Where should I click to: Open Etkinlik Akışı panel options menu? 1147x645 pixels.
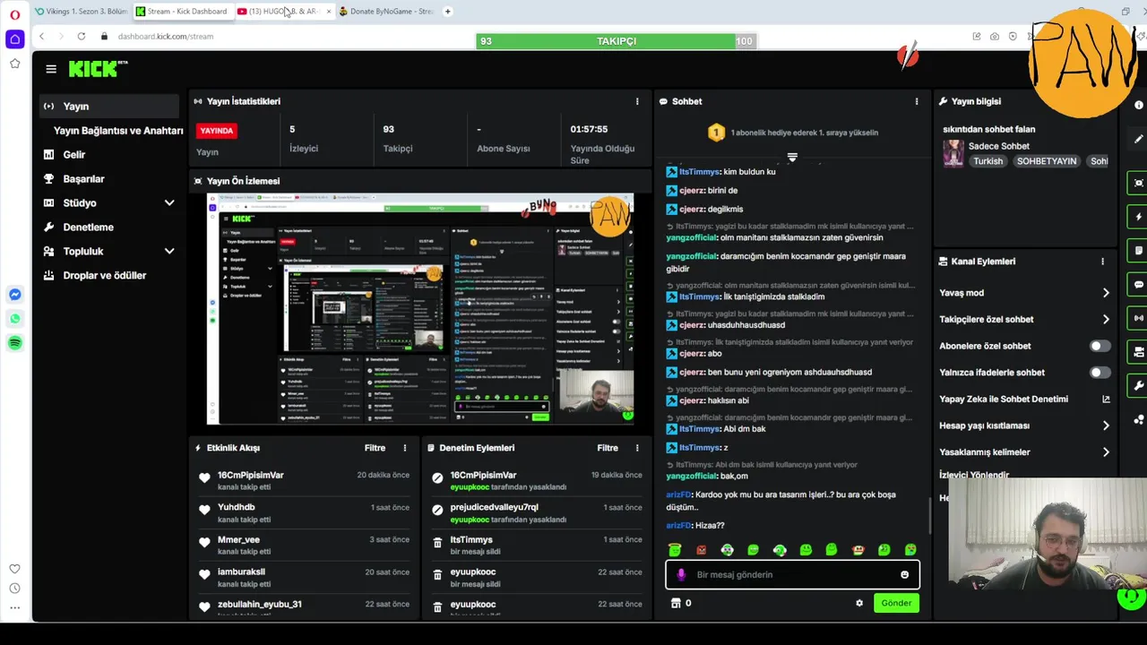404,448
